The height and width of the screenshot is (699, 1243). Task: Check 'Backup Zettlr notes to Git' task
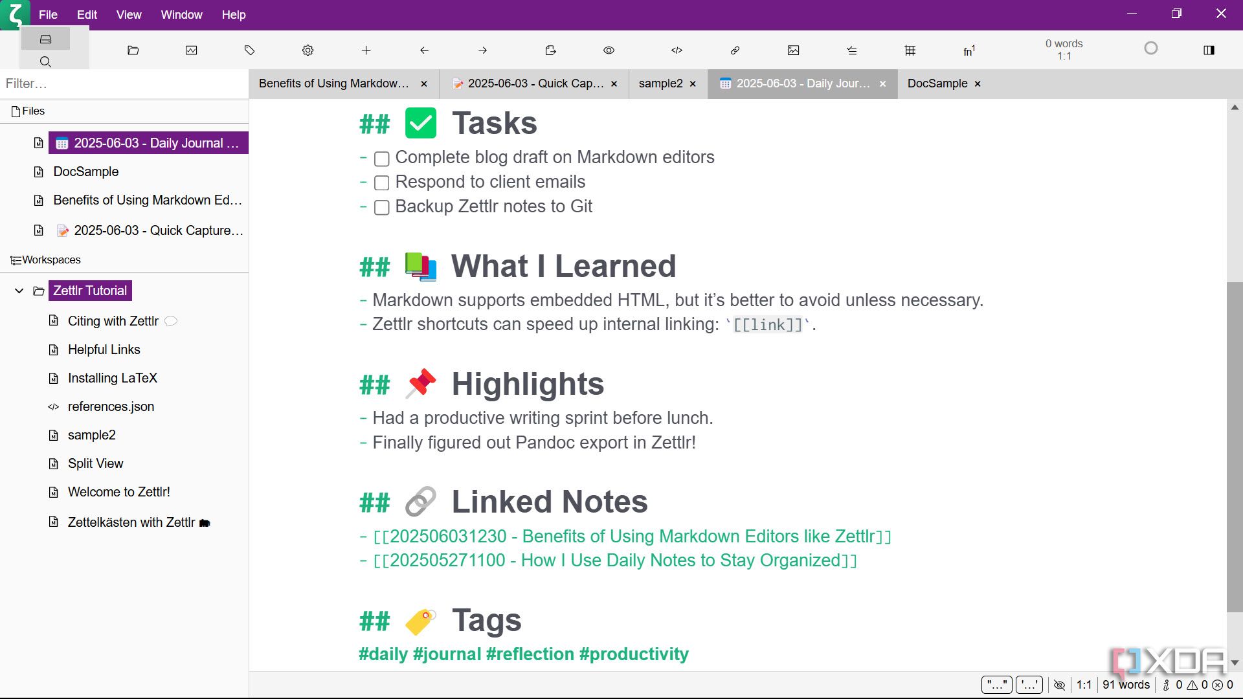[x=382, y=208]
